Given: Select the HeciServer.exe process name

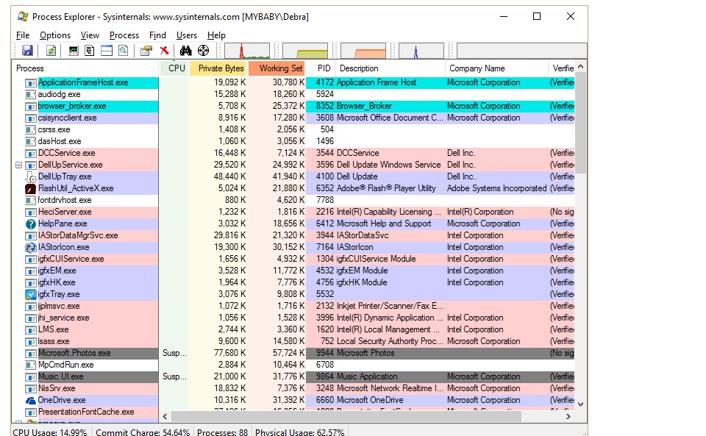Looking at the screenshot, I should tap(65, 212).
